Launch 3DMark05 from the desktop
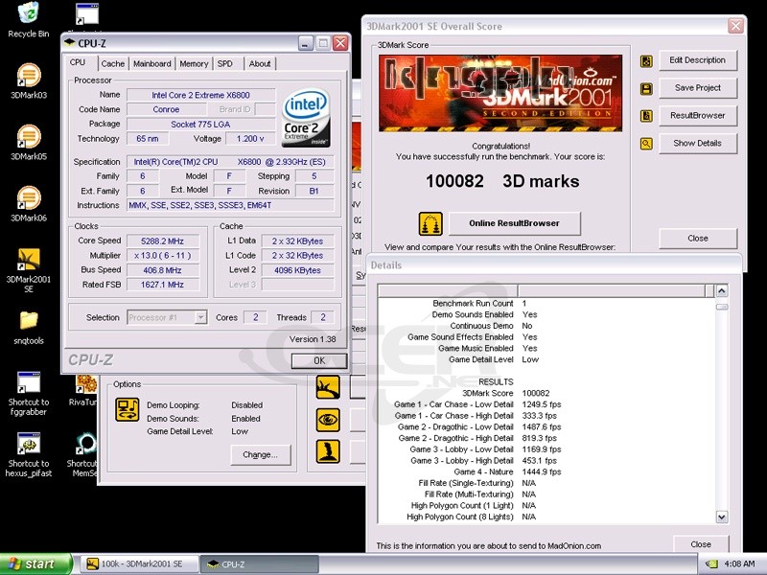The image size is (767, 575). pos(29,137)
